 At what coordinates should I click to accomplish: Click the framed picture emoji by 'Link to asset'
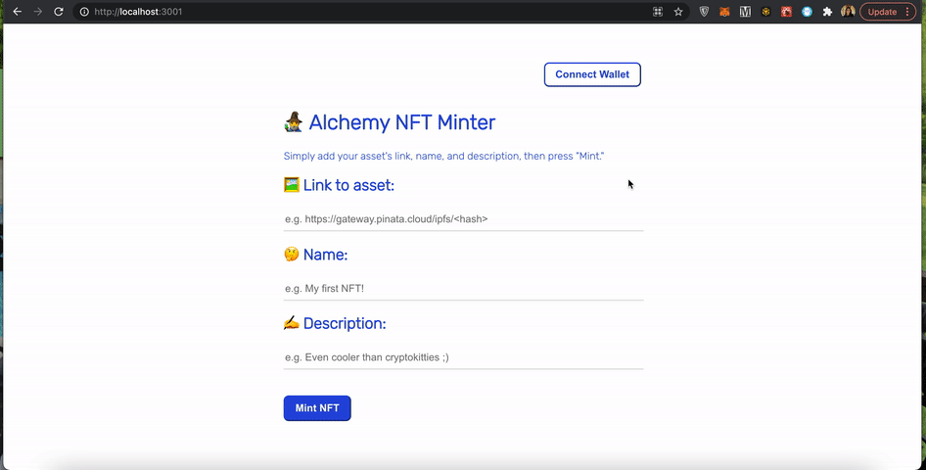pos(292,185)
